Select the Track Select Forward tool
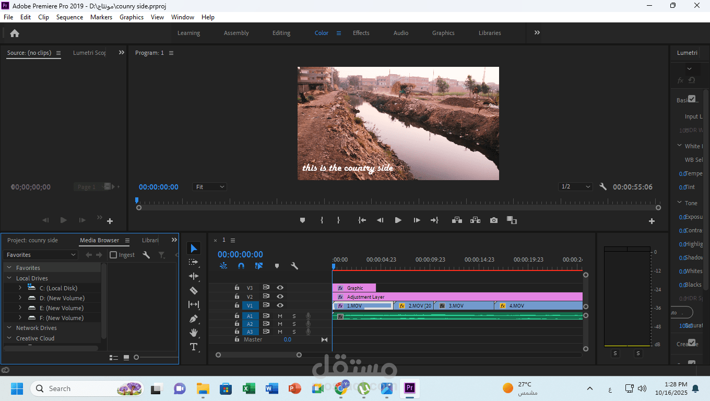710x401 pixels. (x=194, y=262)
